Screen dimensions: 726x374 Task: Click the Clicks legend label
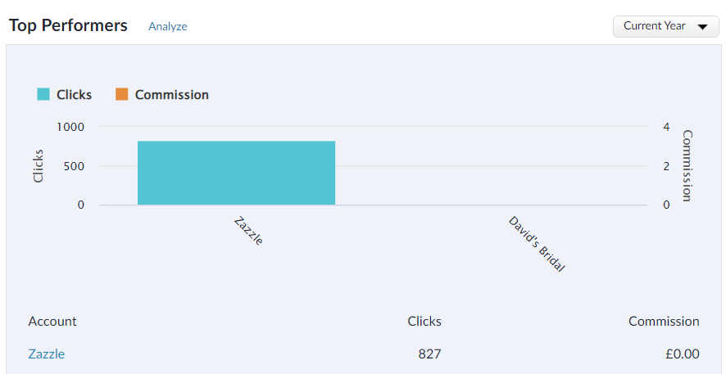click(74, 95)
